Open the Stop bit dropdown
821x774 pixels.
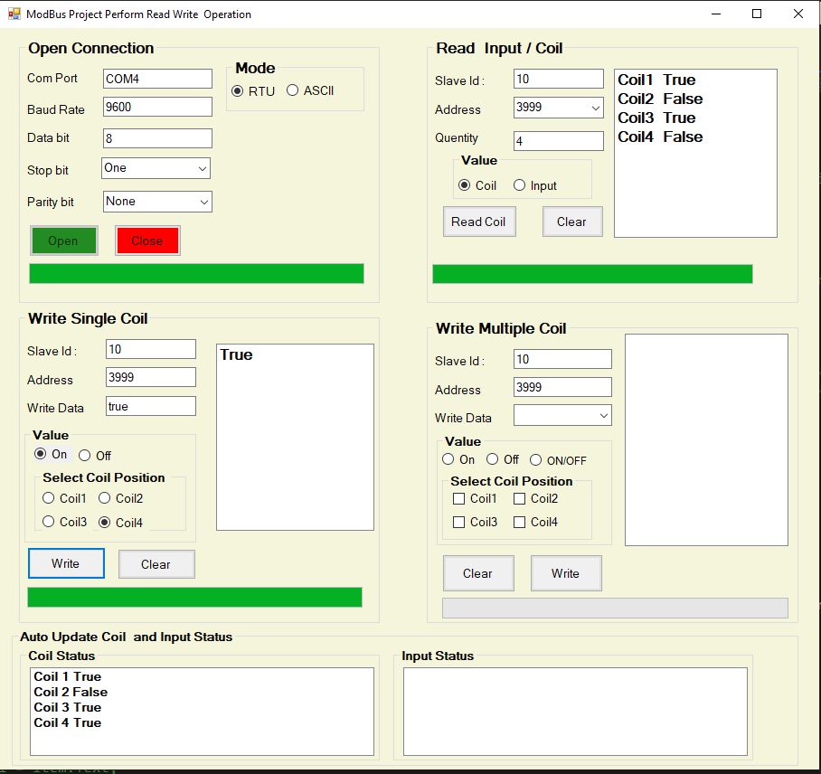pos(202,168)
